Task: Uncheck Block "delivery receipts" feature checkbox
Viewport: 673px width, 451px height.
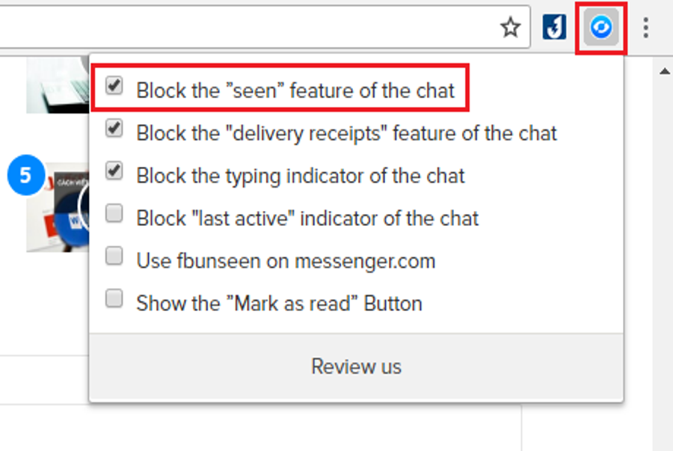Action: click(x=114, y=128)
